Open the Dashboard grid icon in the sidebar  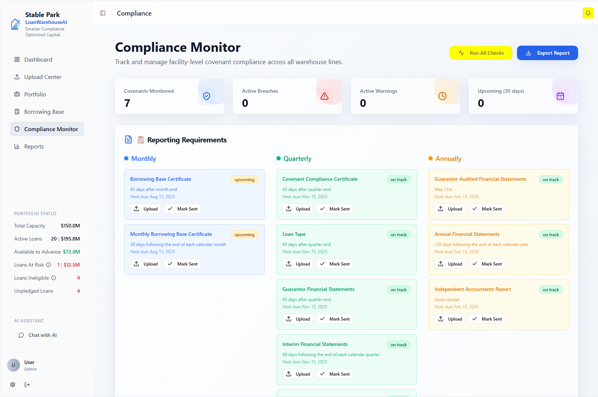coord(17,59)
